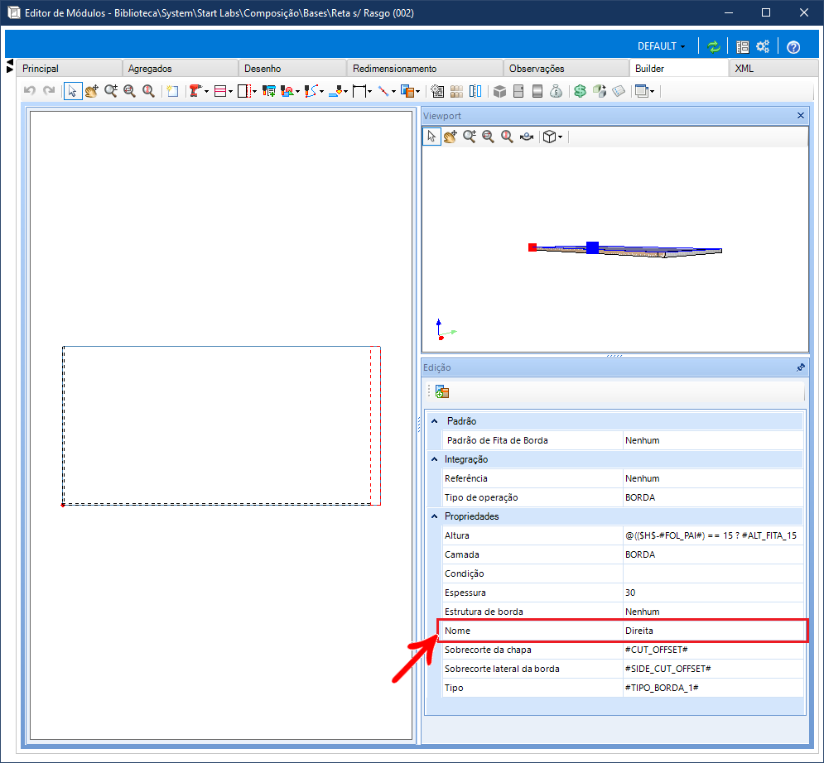Screen dimensions: 824x763
Task: Activate the pan hand tool in main toolbar
Action: [92, 91]
